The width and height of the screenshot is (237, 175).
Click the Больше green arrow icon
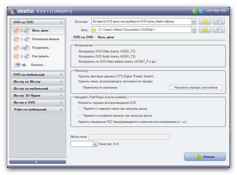click(24, 65)
